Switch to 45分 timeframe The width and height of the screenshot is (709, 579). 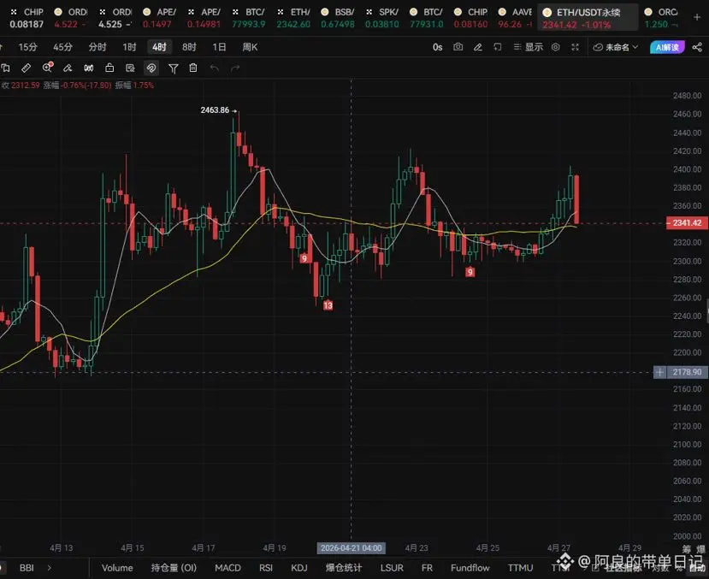coord(62,47)
